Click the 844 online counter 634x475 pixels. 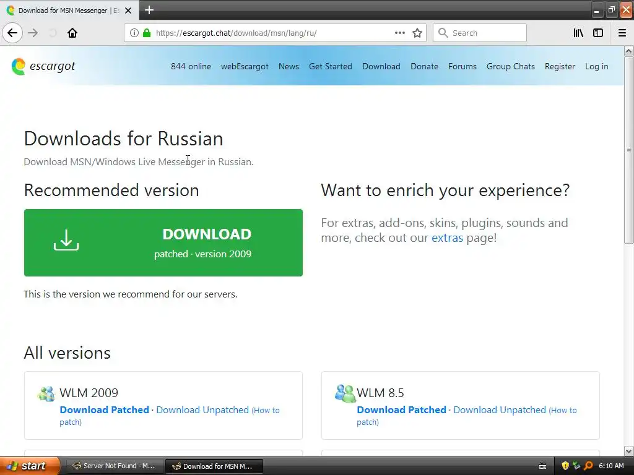[x=191, y=66]
